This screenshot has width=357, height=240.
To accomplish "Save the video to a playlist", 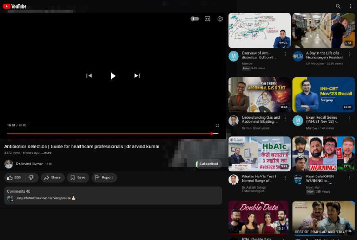I will [78, 177].
